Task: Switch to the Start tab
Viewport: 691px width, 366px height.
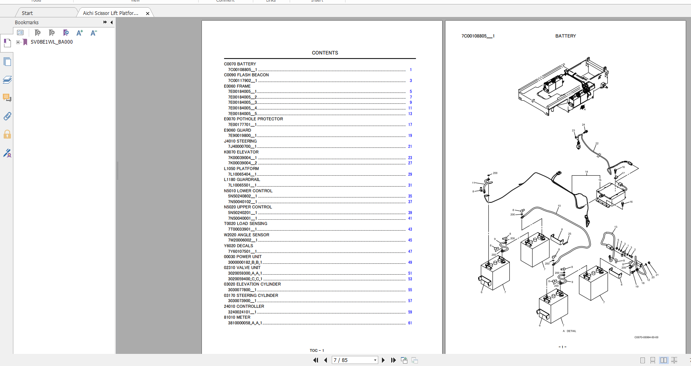Action: (x=27, y=13)
